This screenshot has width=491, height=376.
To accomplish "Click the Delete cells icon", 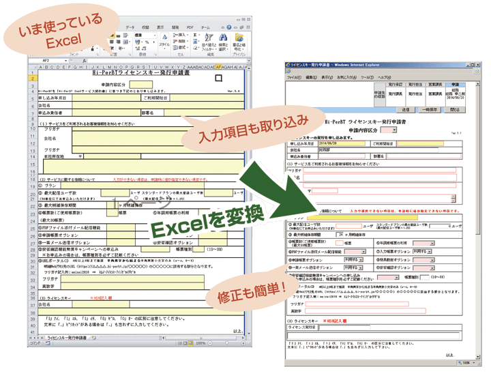I will 175,41.
